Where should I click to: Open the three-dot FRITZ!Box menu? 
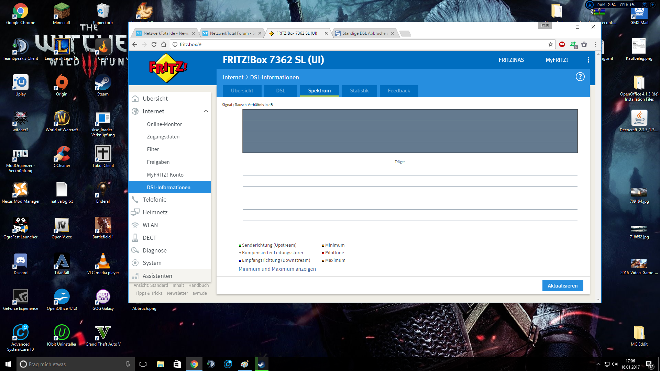[x=588, y=60]
